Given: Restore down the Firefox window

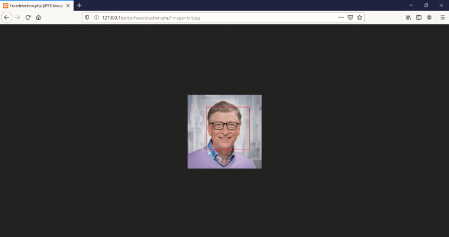Looking at the screenshot, I should click(426, 5).
